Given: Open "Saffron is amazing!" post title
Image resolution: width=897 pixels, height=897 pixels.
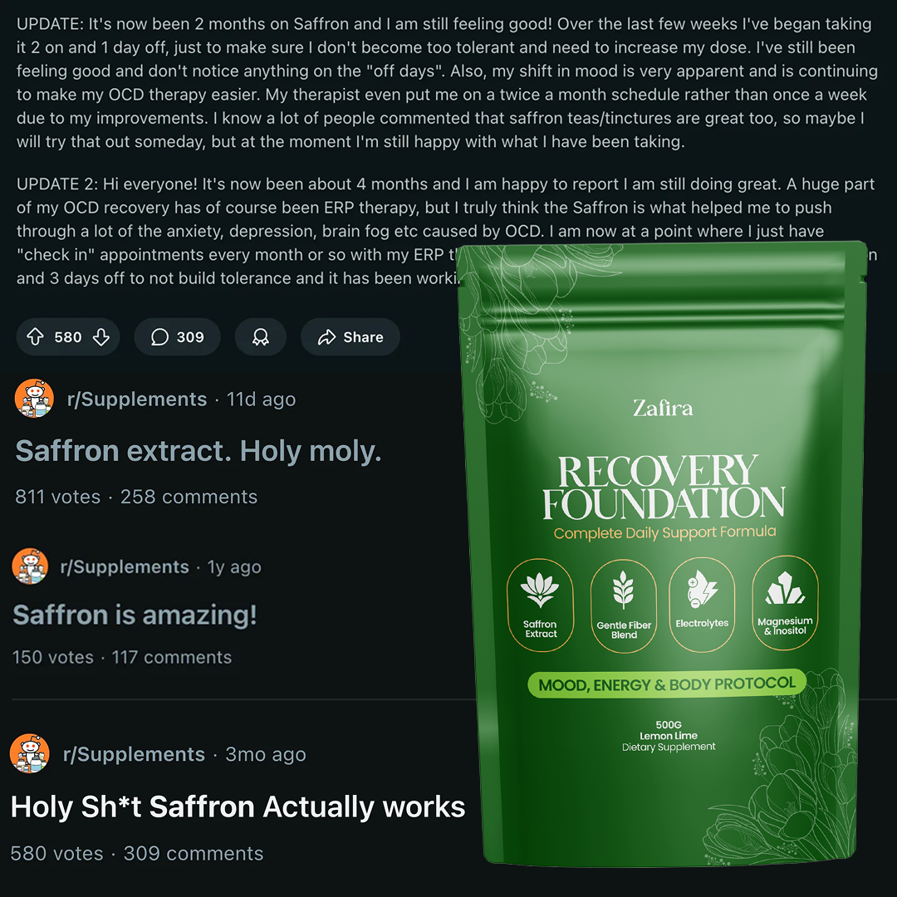Looking at the screenshot, I should point(135,615).
